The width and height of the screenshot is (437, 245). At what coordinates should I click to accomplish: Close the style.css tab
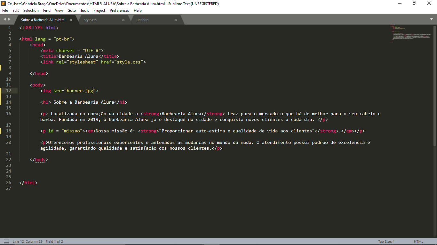123,20
